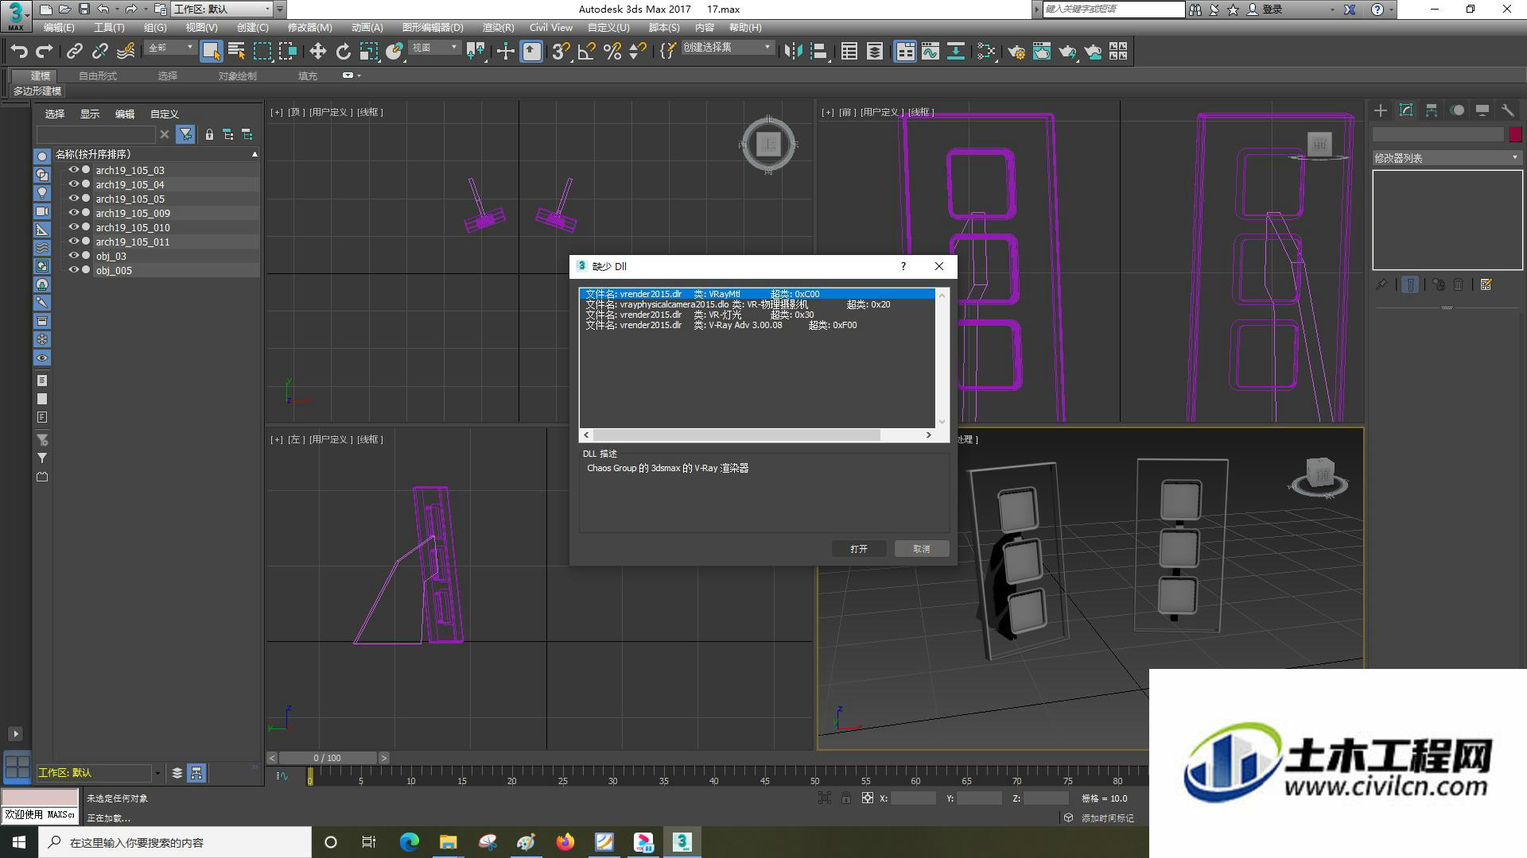
Task: Choose the Select and Scale tool
Action: point(368,52)
